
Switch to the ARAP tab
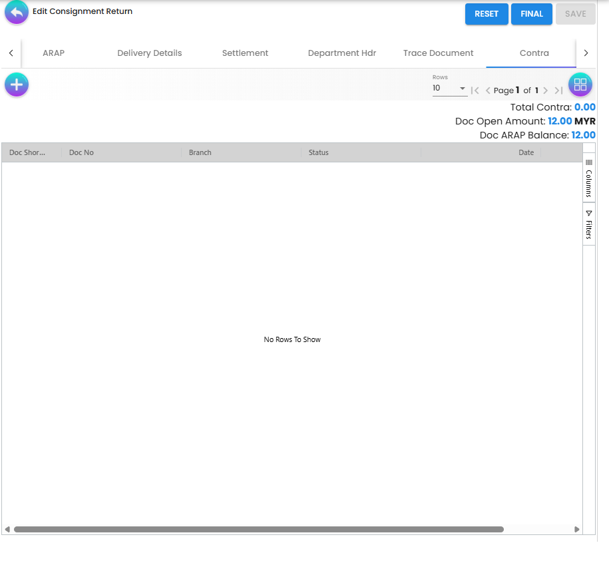click(x=53, y=53)
